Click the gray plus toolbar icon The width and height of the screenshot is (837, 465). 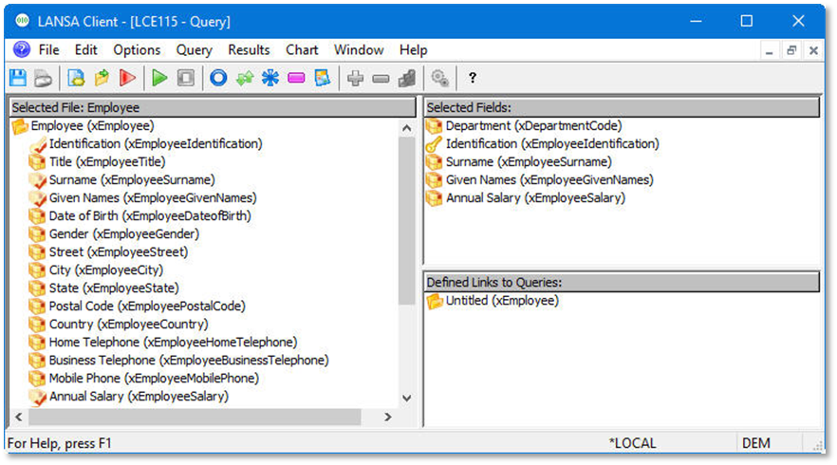(x=355, y=78)
